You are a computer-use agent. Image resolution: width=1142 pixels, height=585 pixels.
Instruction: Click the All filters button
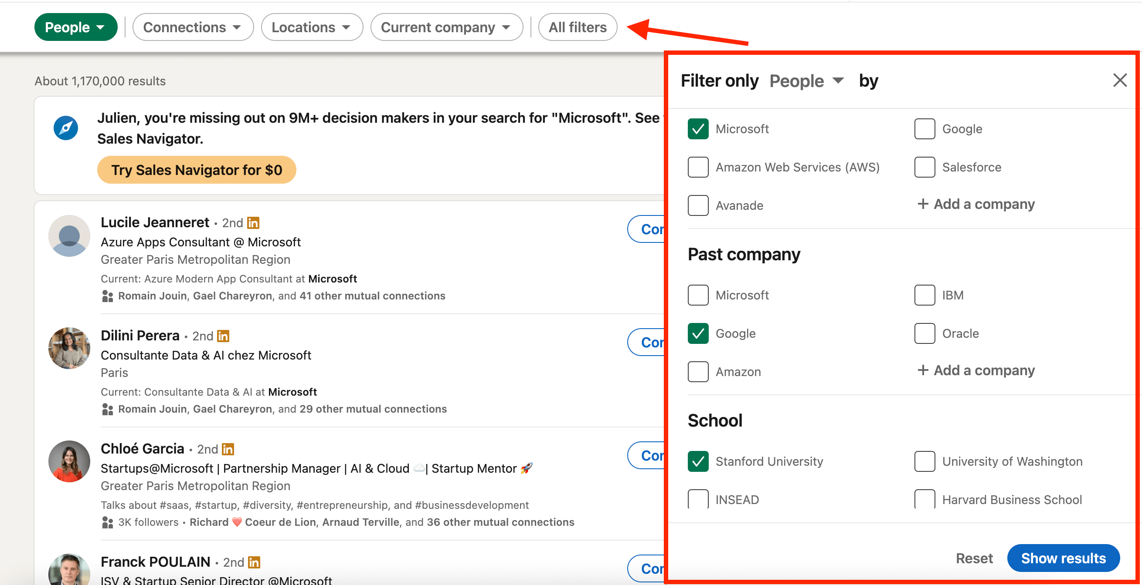[577, 27]
